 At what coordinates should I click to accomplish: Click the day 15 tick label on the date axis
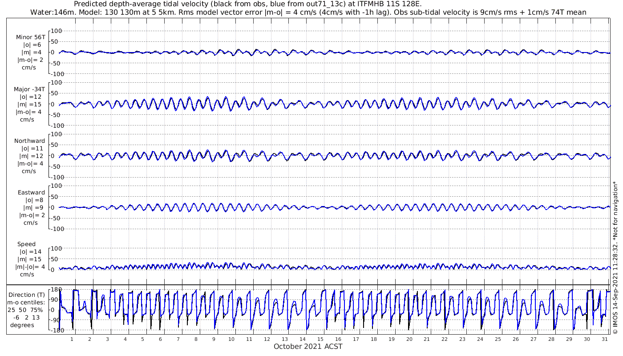(320, 339)
